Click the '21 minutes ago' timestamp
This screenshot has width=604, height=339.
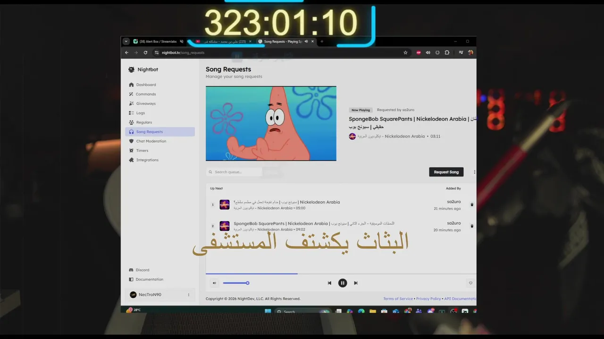(x=447, y=209)
